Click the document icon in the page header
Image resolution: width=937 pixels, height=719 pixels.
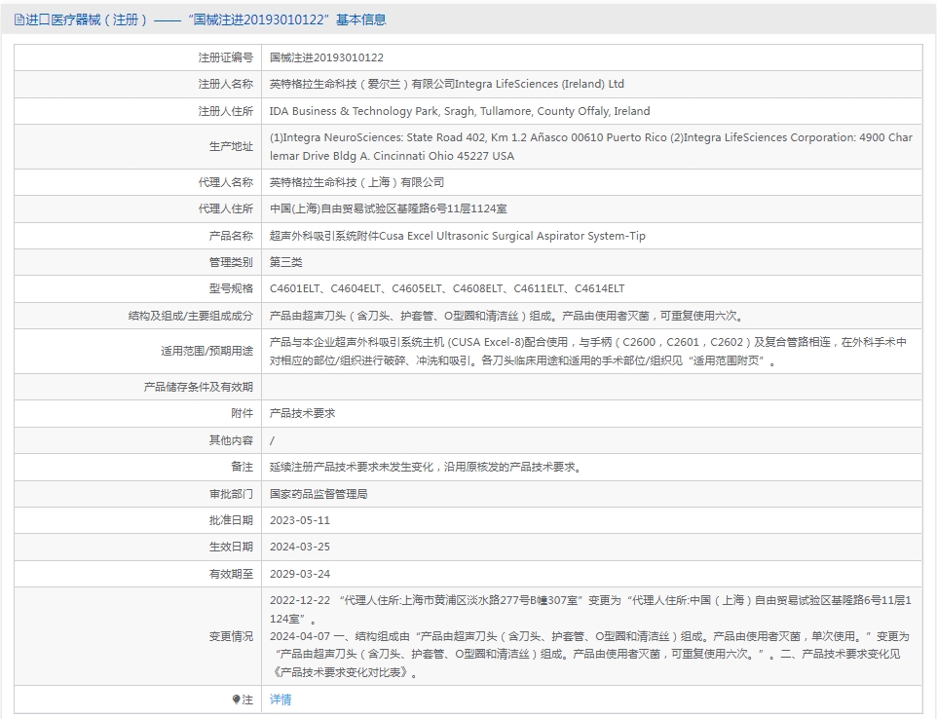(x=19, y=19)
